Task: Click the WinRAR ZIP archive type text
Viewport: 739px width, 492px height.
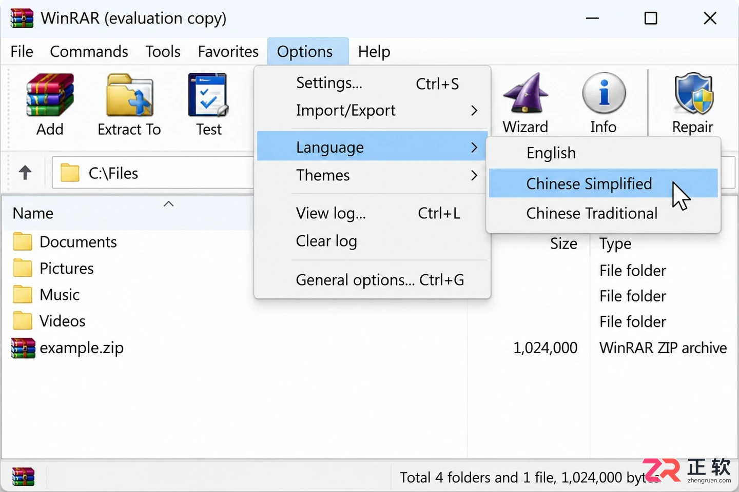Action: [663, 348]
